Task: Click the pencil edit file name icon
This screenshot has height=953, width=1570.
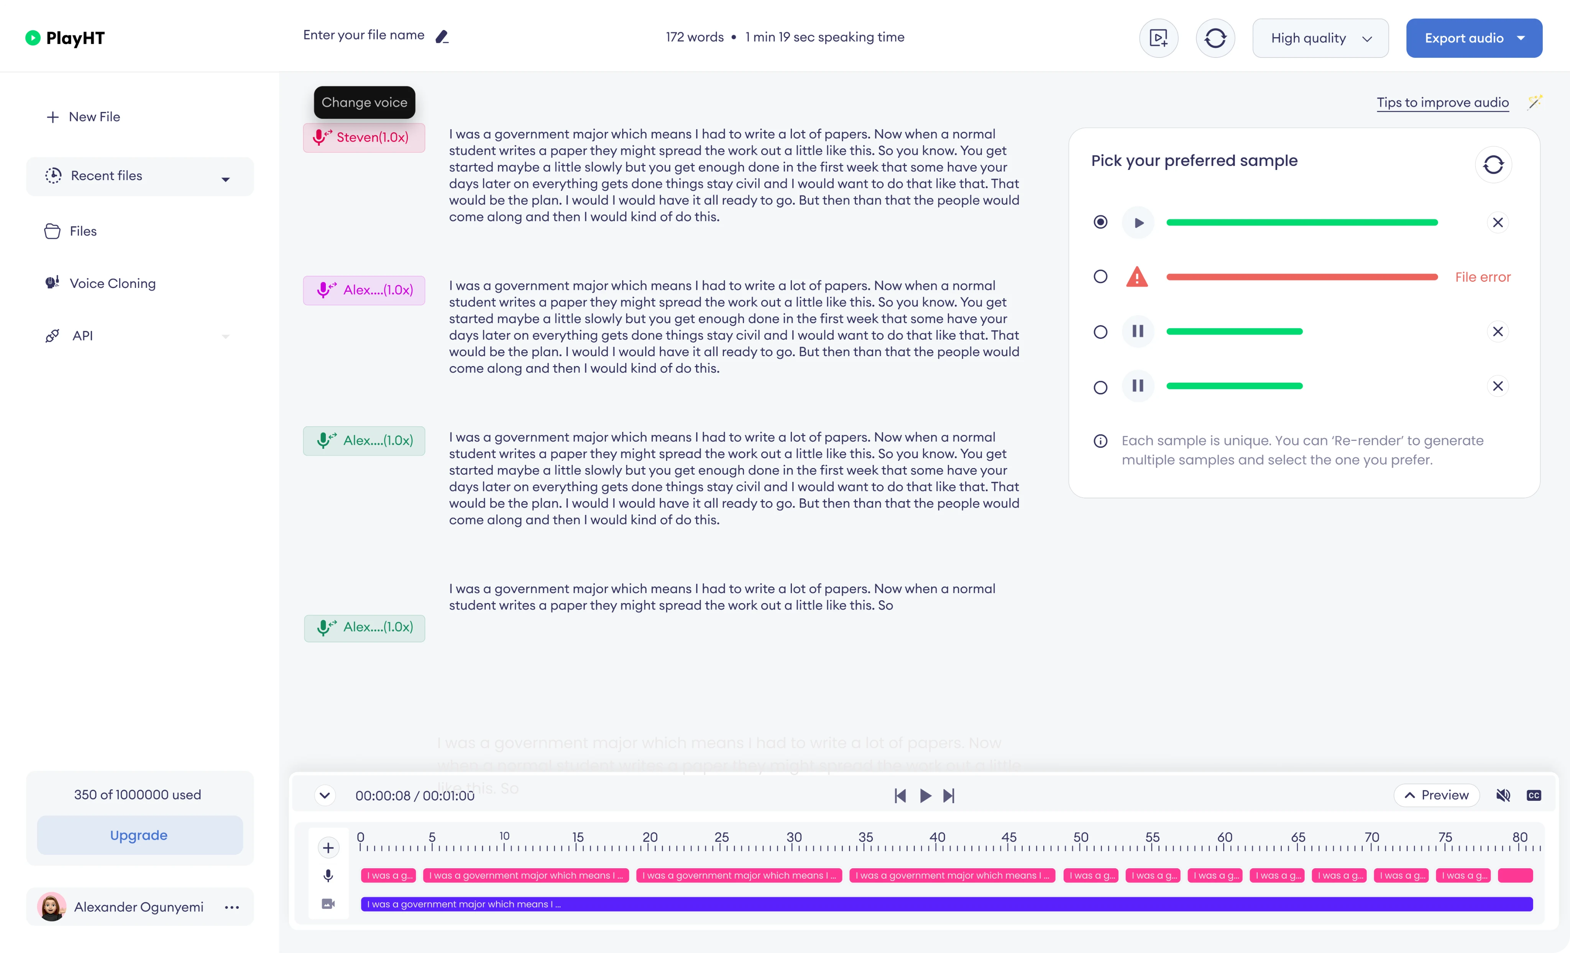Action: 442,37
